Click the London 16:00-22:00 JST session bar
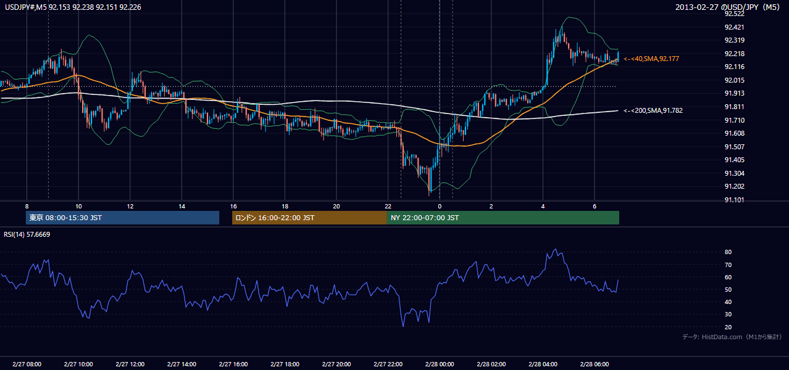 click(309, 218)
